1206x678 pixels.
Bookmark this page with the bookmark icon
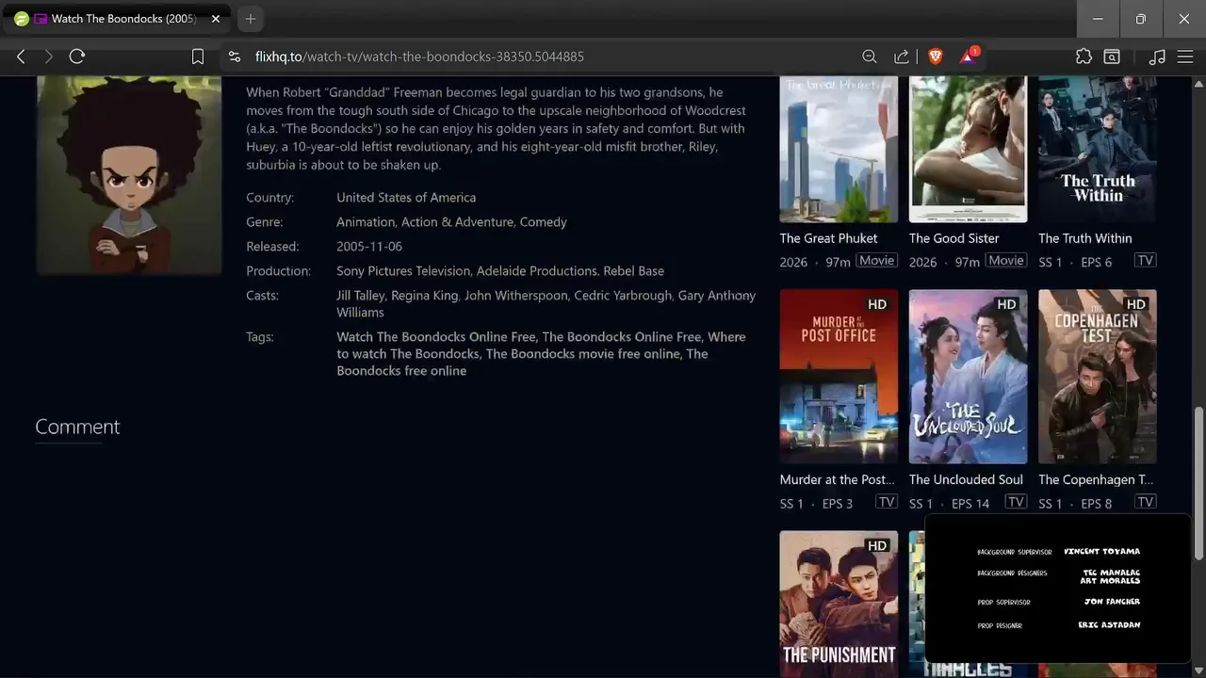pyautogui.click(x=198, y=56)
